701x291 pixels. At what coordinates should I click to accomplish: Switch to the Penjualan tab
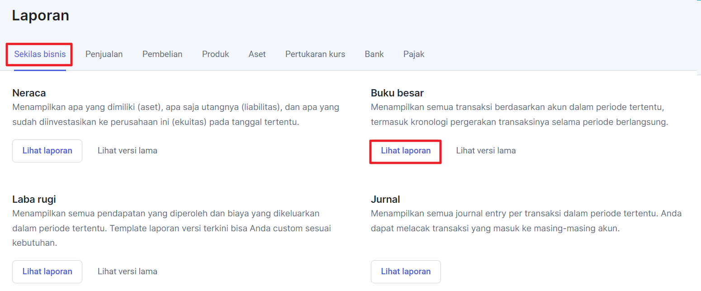(104, 54)
